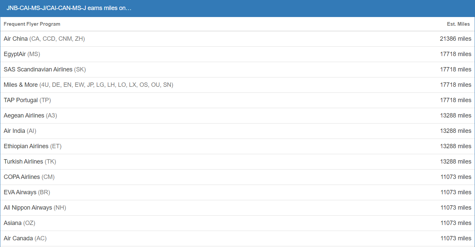Click the All Nippon Airways (NH) entry
The height and width of the screenshot is (247, 475).
tap(35, 208)
